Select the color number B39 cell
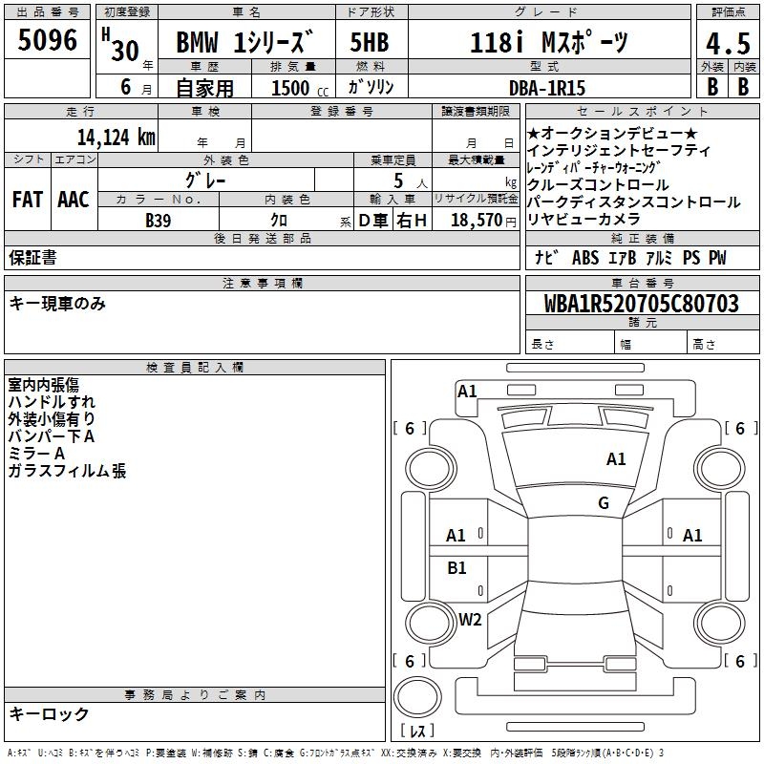The image size is (764, 764). click(159, 220)
